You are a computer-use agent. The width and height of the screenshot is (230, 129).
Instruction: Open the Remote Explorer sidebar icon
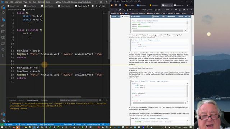3,37
